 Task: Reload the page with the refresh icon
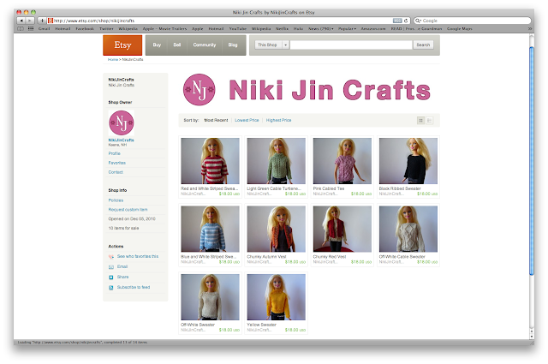pos(406,21)
